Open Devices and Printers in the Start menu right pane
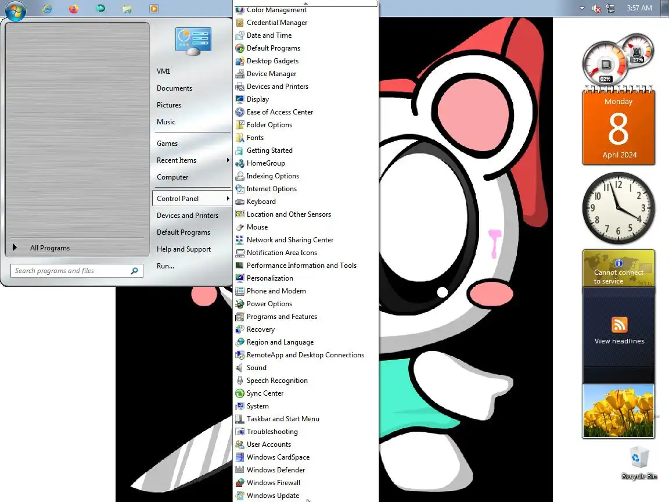This screenshot has height=502, width=669. coord(188,216)
